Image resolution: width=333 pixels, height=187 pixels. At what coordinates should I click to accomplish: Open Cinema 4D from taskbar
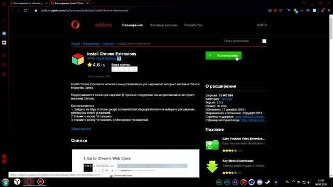(251, 182)
